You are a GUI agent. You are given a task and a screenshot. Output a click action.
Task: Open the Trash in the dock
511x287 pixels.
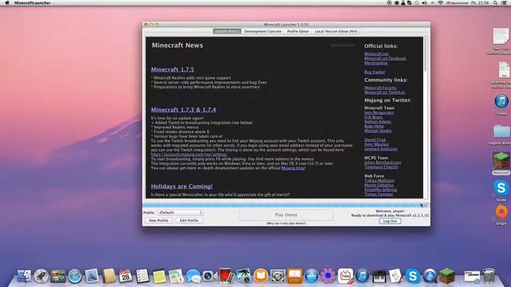point(489,276)
